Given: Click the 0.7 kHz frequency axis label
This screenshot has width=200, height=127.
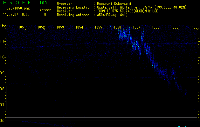Looking at the screenshot, I should pos(3,105).
